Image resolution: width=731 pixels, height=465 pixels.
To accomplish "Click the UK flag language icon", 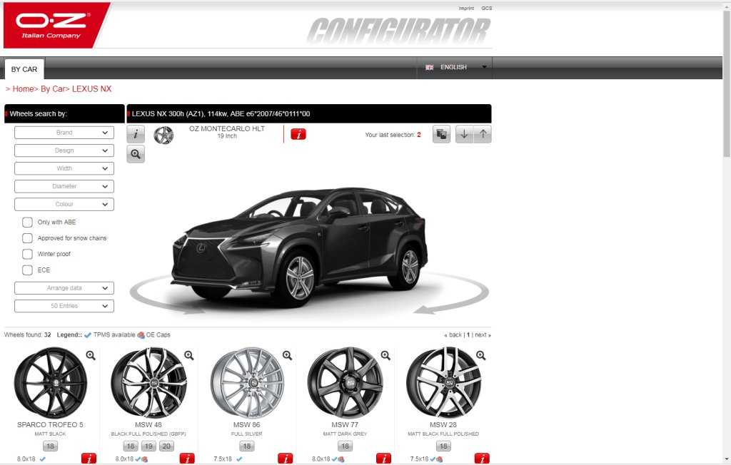I will (x=429, y=68).
